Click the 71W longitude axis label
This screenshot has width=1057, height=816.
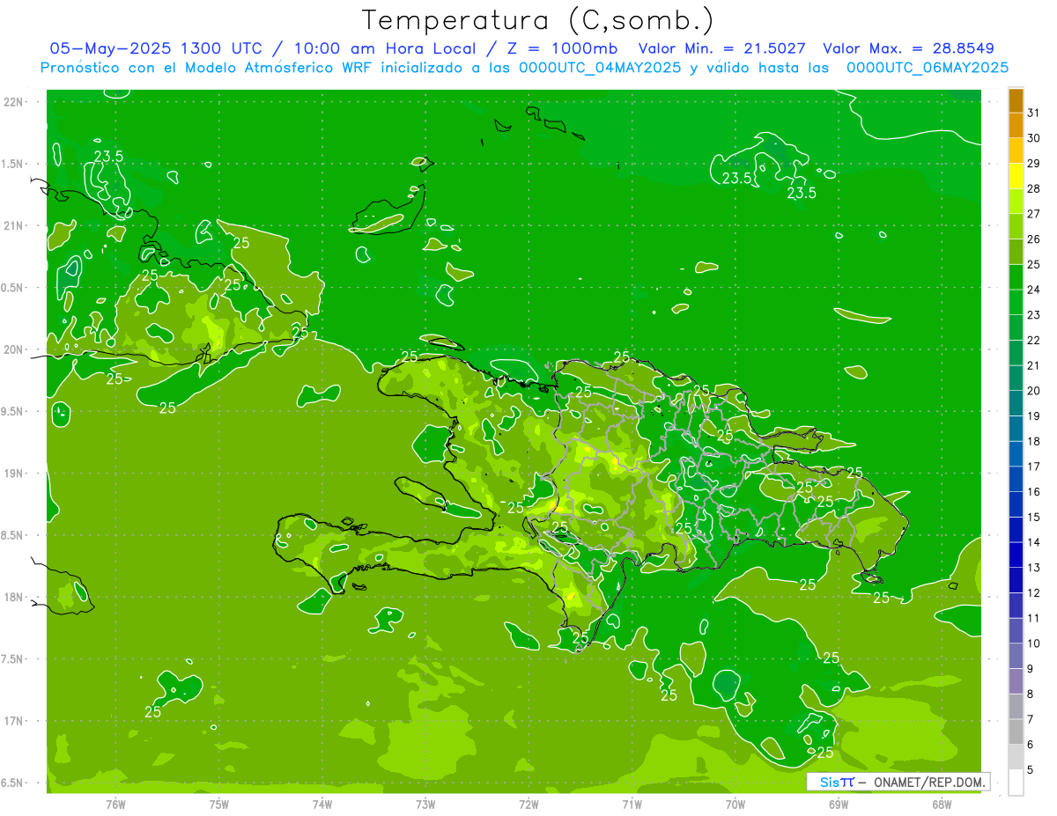[632, 804]
